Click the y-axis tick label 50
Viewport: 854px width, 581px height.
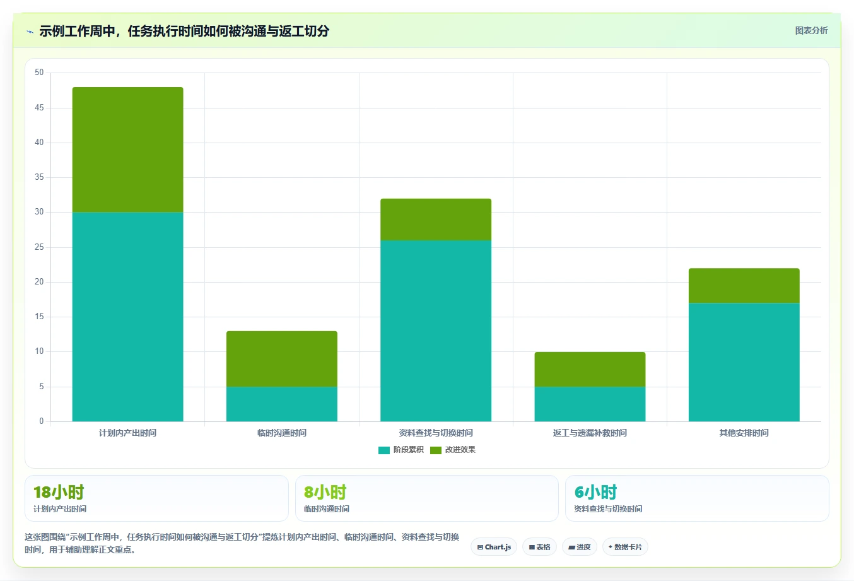(x=39, y=73)
